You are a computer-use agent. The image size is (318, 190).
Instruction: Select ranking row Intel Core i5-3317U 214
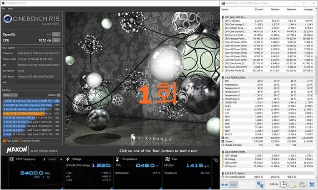(31, 134)
